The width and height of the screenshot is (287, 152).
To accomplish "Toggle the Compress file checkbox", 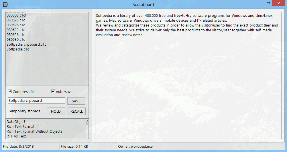I will pos(10,92).
